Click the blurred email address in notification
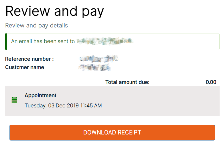This screenshot has height=145, width=223. coord(104,41)
